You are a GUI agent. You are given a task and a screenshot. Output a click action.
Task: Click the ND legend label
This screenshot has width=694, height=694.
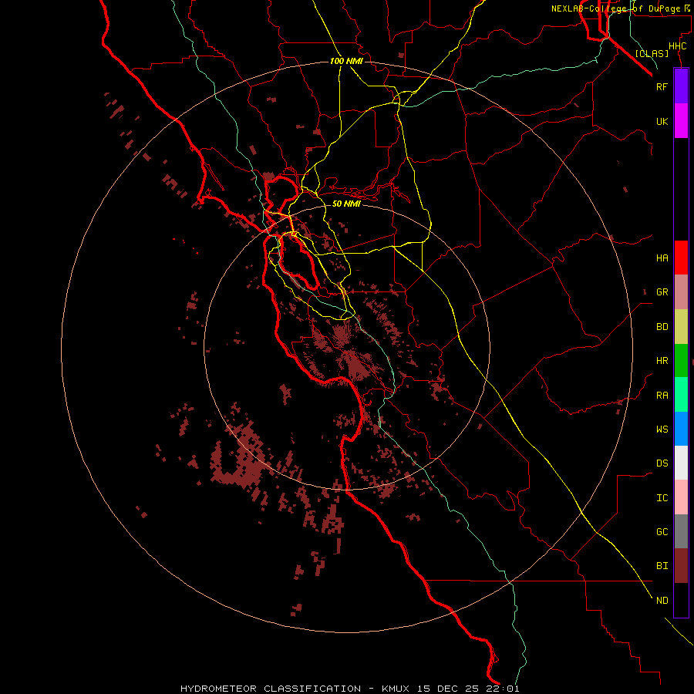point(662,600)
